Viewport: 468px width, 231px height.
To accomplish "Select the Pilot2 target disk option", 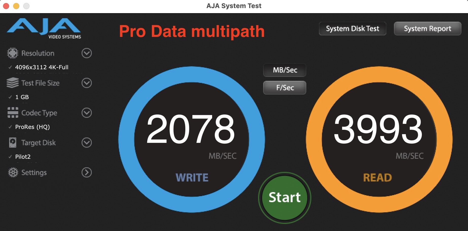I will coord(23,157).
